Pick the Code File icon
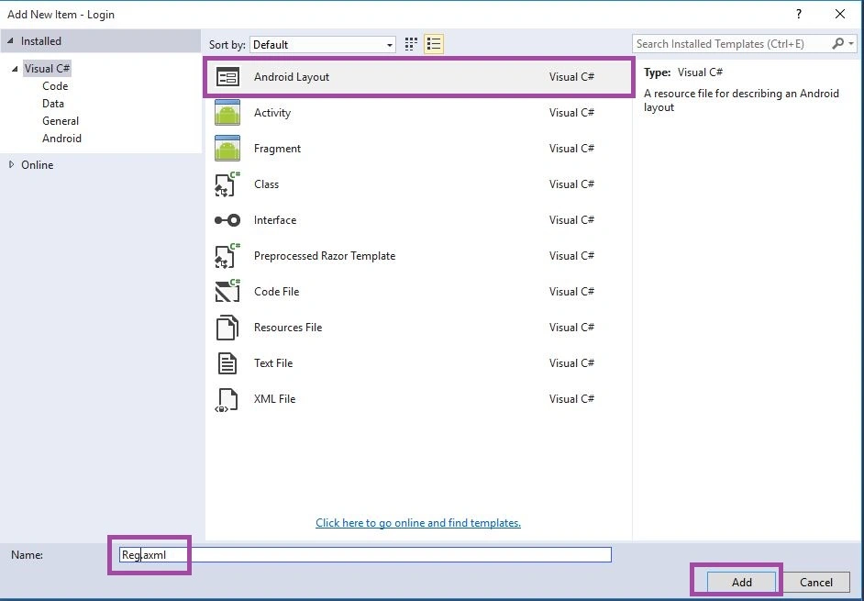Image resolution: width=864 pixels, height=601 pixels. [x=227, y=291]
